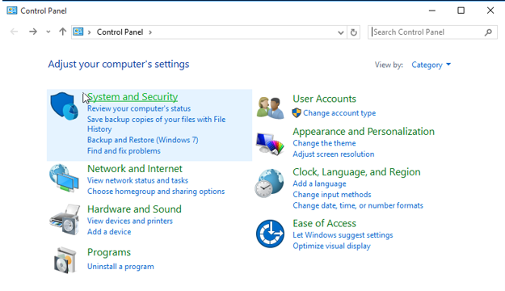Open View devices and printers
This screenshot has width=505, height=291.
click(130, 221)
